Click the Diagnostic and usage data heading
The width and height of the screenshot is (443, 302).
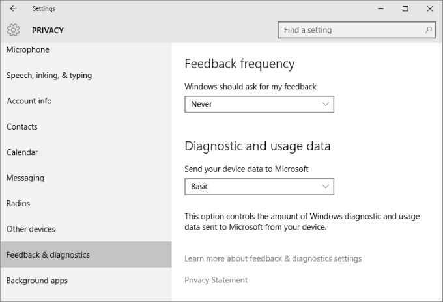(257, 146)
